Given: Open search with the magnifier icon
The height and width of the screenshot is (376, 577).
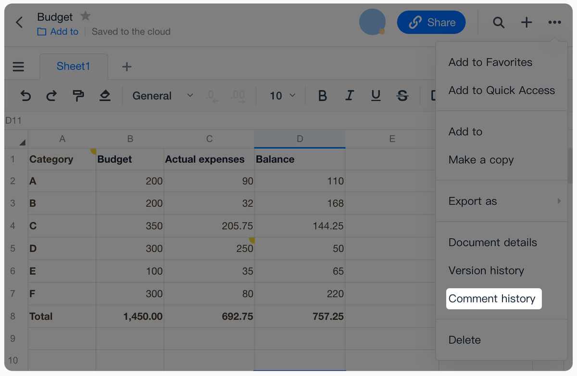Looking at the screenshot, I should (x=499, y=22).
